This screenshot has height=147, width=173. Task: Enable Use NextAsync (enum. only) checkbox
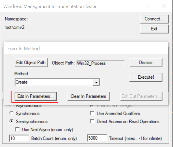(x=18, y=130)
